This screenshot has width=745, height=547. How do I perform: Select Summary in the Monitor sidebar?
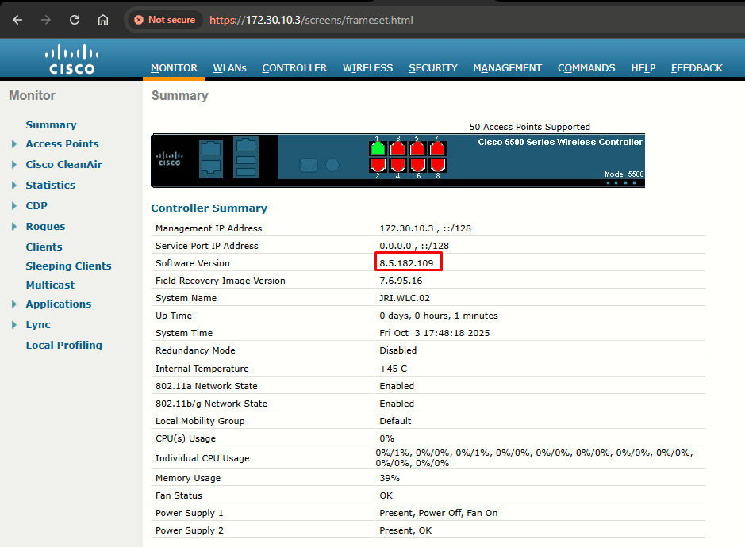pyautogui.click(x=51, y=125)
